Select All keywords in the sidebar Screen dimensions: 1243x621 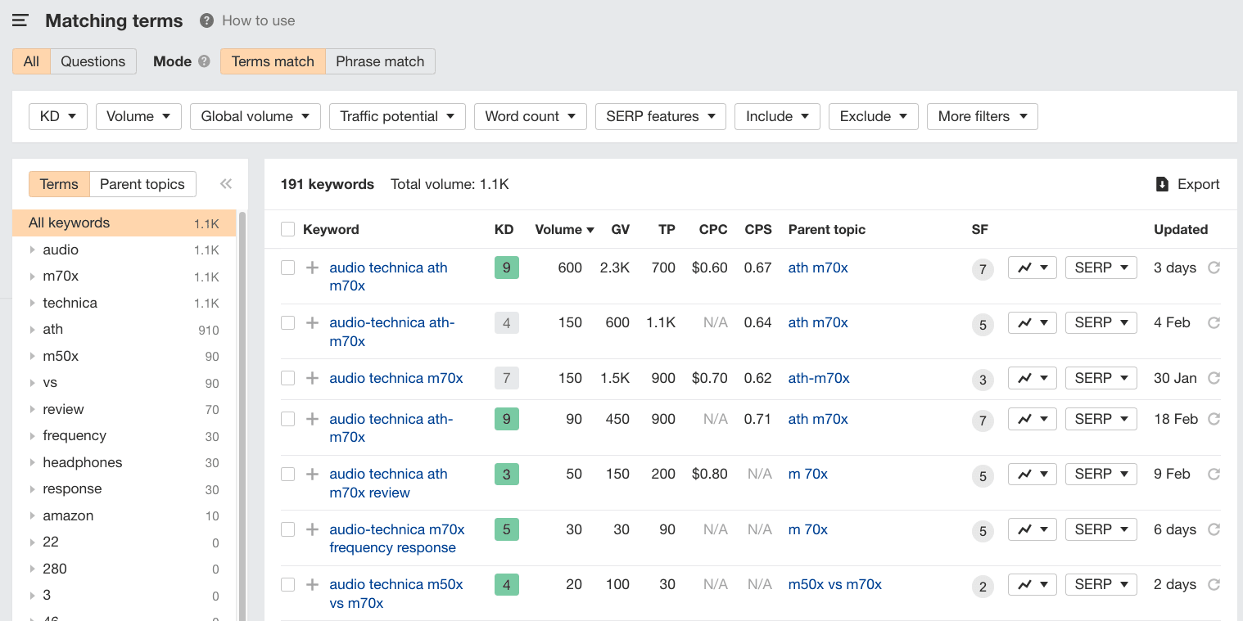tap(124, 223)
